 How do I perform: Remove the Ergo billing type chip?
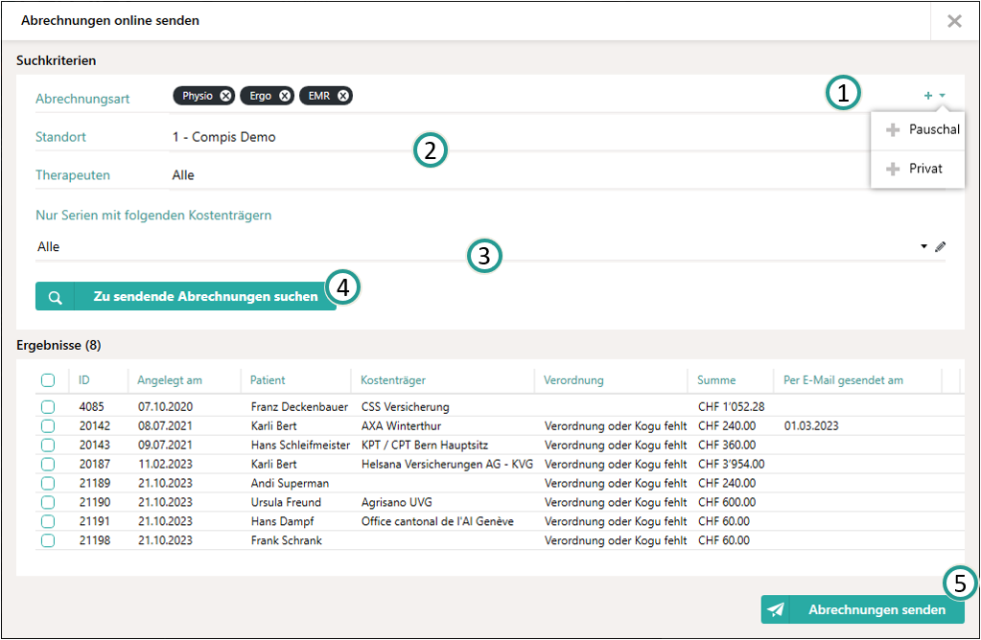[x=285, y=96]
